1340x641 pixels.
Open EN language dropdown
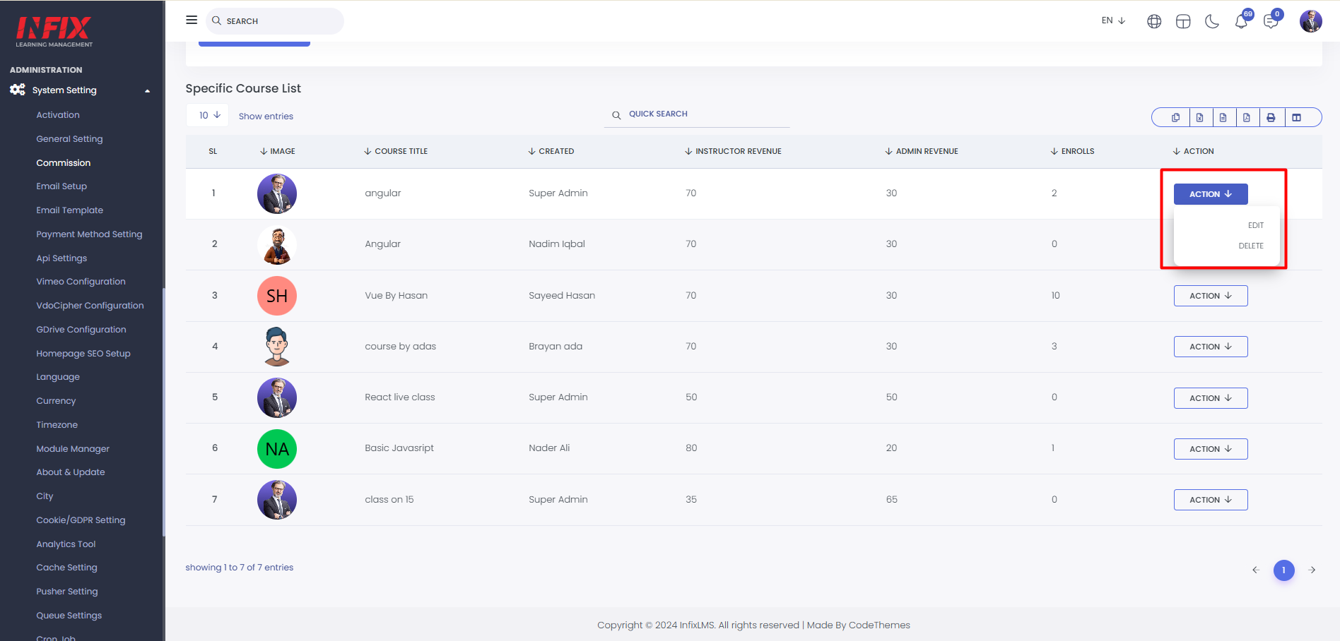pos(1113,20)
